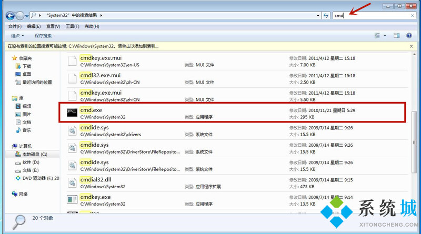Open the 帮助(H) menu

[x=92, y=26]
